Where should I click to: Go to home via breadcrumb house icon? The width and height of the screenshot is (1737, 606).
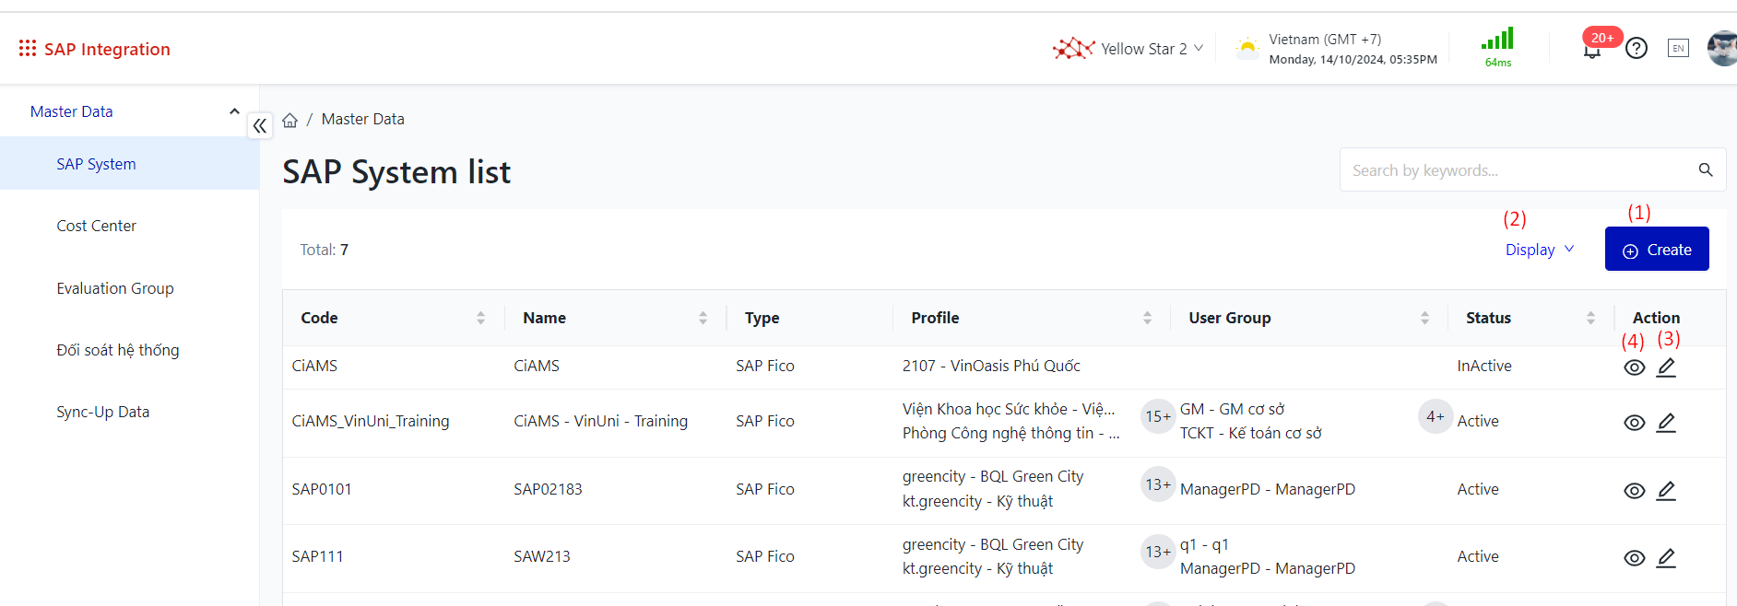tap(289, 120)
